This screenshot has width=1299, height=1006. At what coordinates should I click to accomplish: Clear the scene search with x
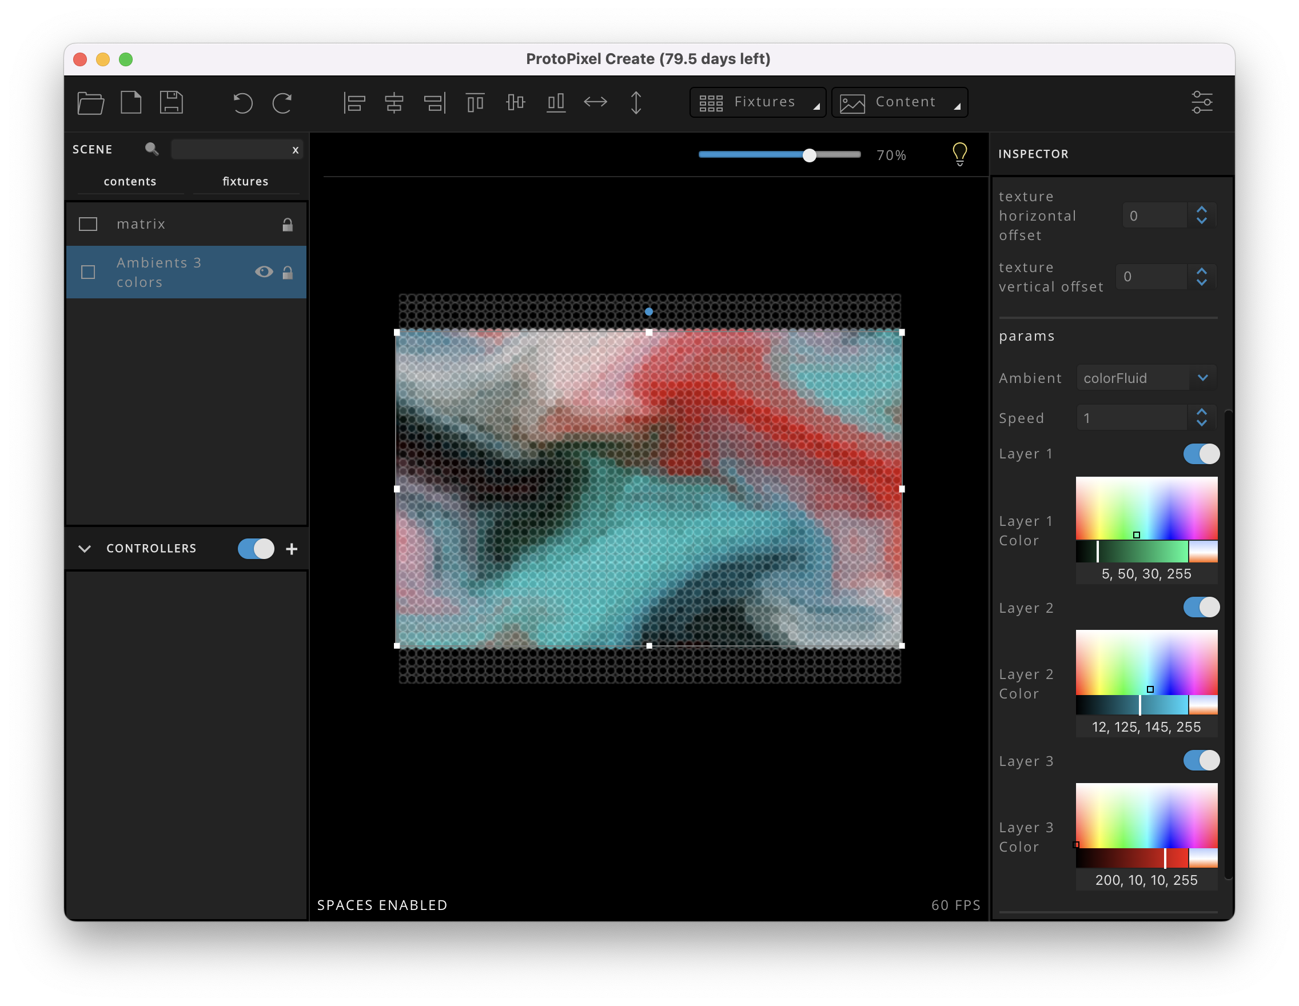click(x=295, y=150)
